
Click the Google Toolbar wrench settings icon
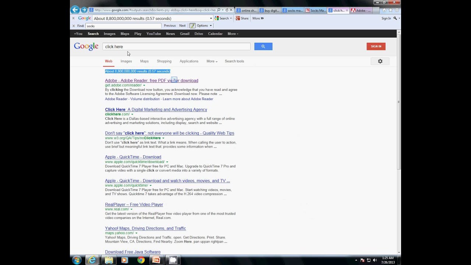pyautogui.click(x=395, y=18)
